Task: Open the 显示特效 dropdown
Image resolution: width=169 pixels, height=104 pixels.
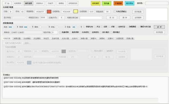Action: 19,18
